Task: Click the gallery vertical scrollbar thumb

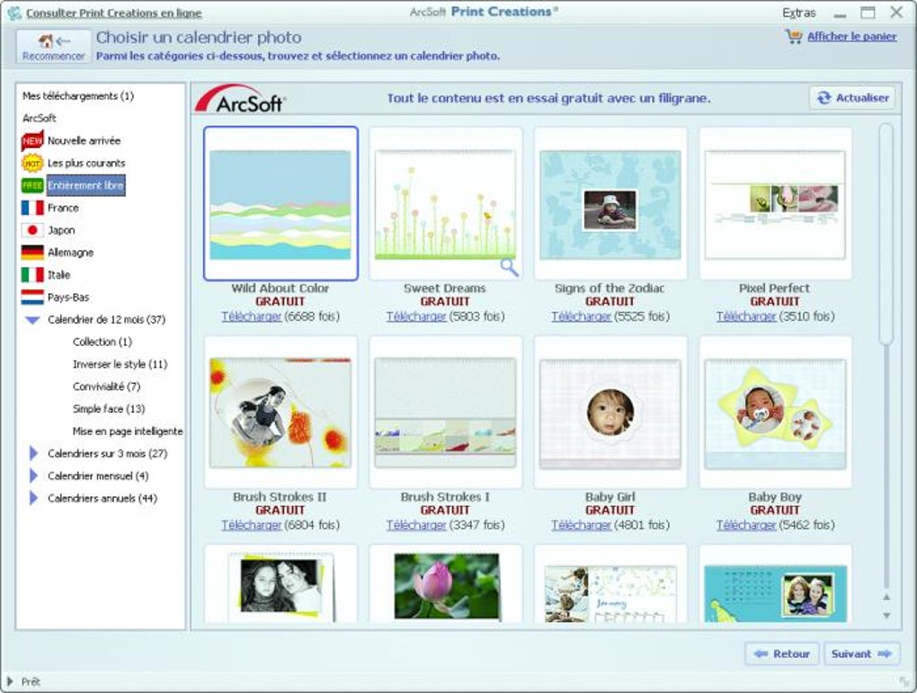Action: [x=886, y=234]
